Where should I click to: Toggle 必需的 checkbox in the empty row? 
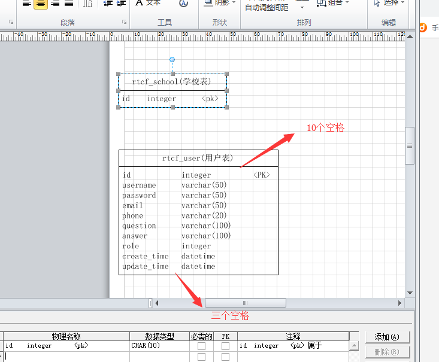[201, 357]
